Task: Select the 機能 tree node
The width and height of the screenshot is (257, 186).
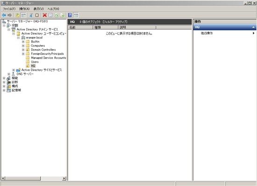Action: click(15, 78)
